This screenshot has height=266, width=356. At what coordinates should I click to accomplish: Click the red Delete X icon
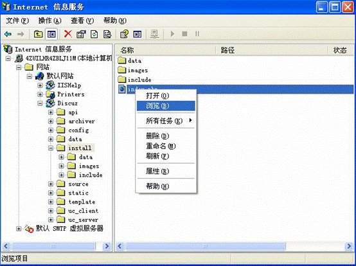coord(67,34)
